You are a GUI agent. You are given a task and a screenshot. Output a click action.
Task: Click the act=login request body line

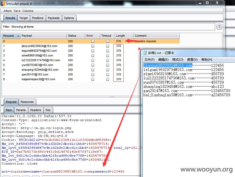(63, 171)
